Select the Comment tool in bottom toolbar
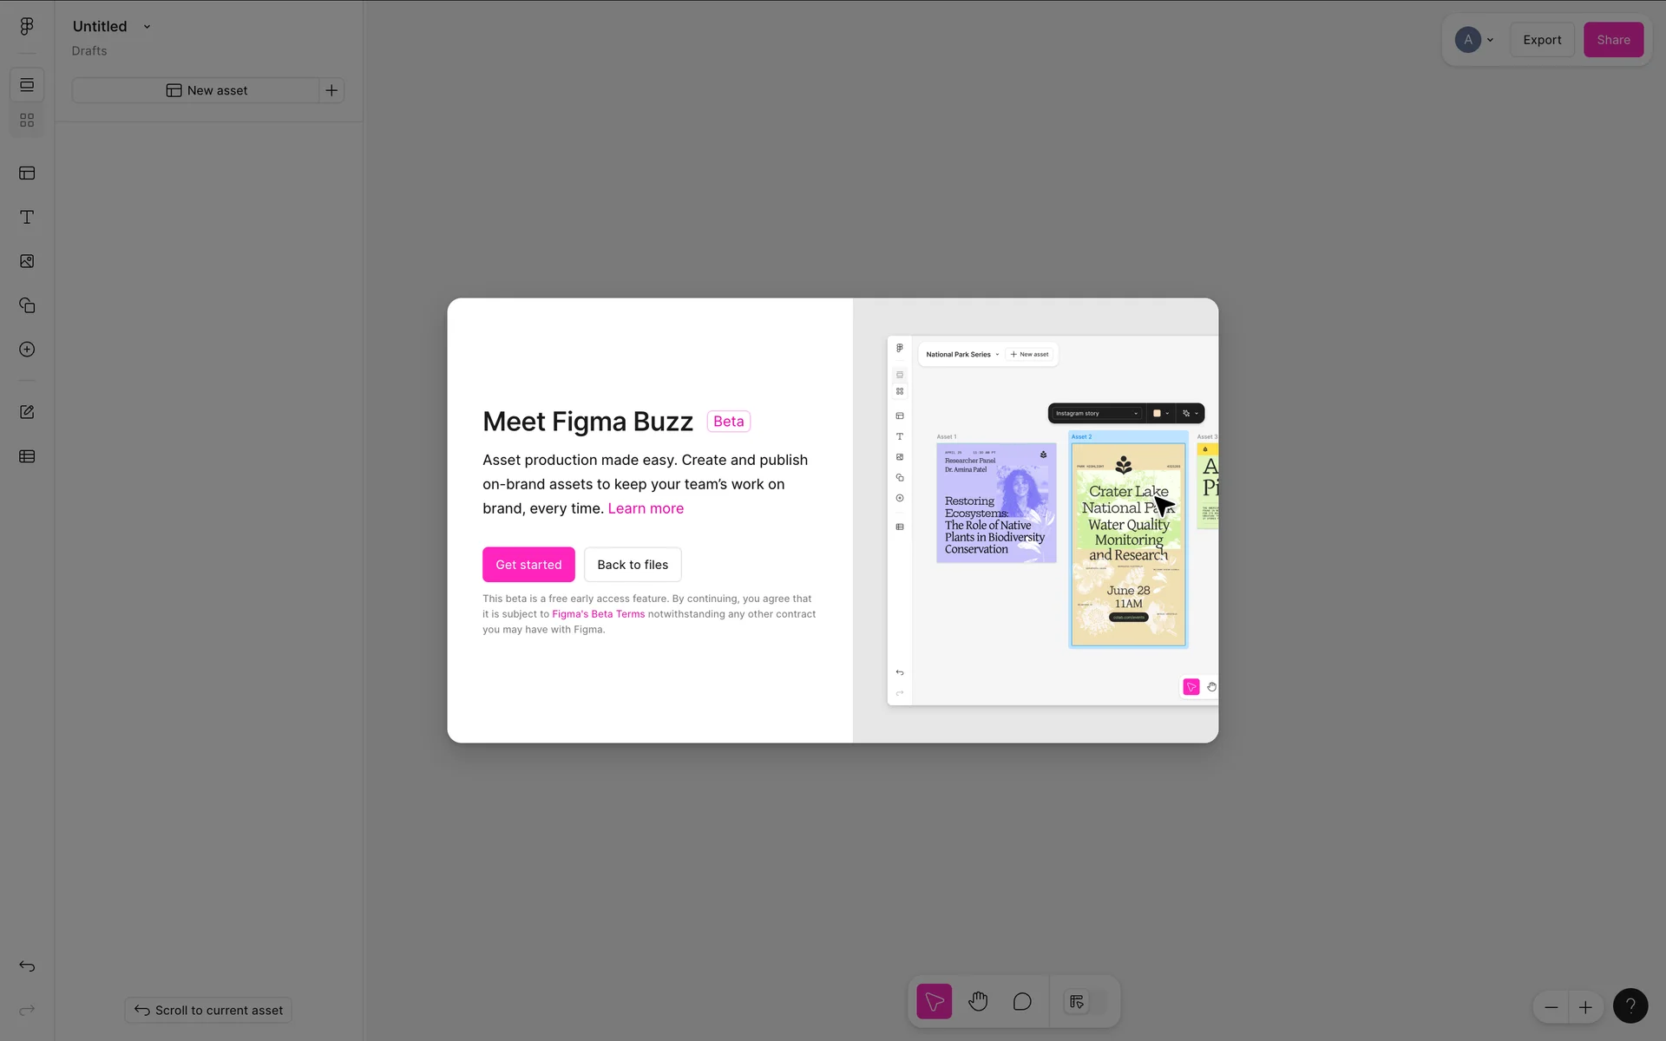 (x=1022, y=1002)
